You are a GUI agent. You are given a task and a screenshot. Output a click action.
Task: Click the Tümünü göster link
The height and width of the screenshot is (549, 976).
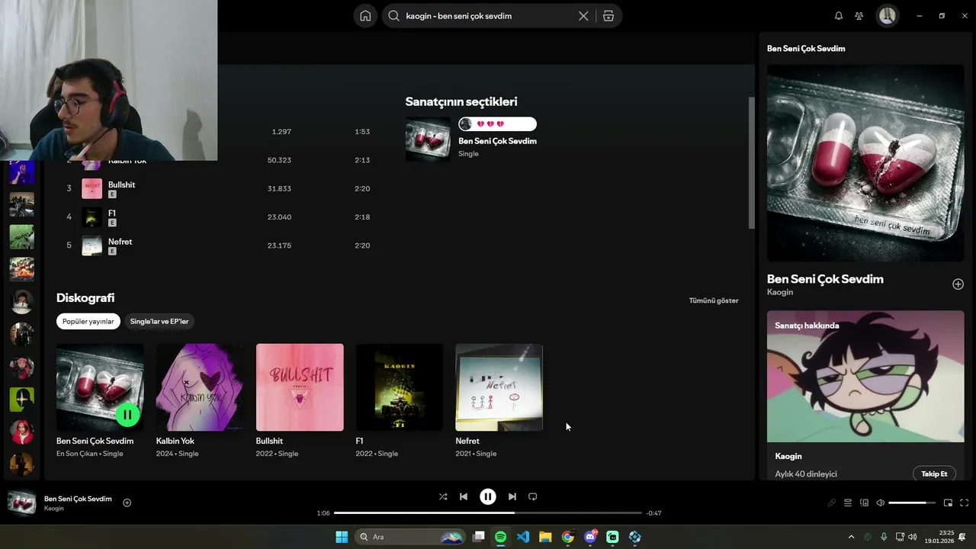coord(714,300)
